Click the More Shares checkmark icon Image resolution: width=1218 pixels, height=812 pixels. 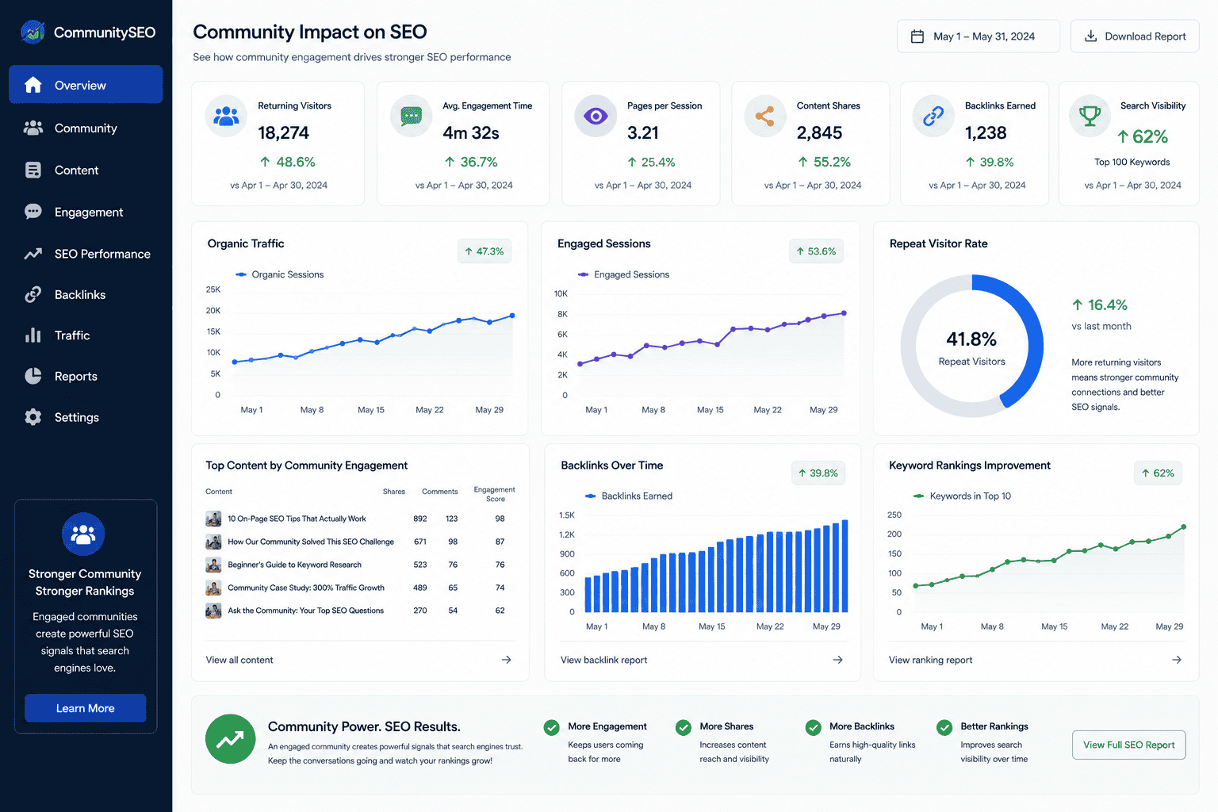point(684,727)
